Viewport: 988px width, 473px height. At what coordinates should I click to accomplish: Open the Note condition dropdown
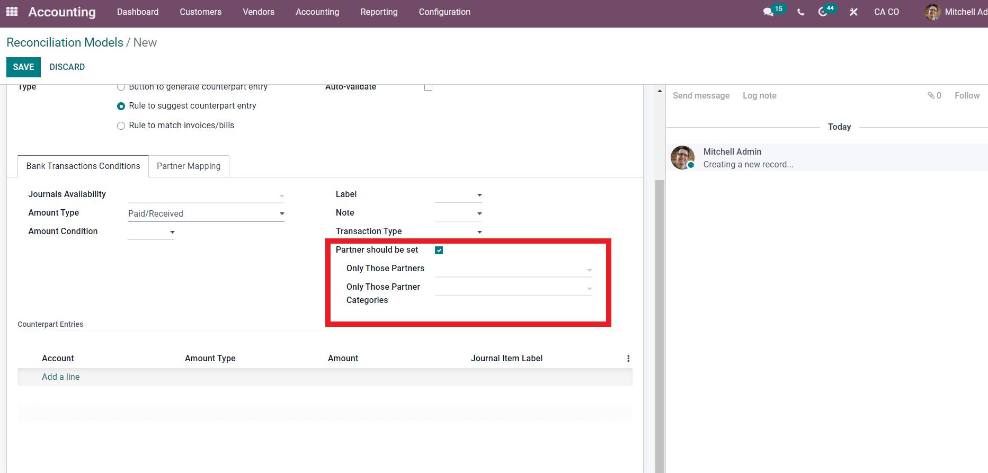458,213
